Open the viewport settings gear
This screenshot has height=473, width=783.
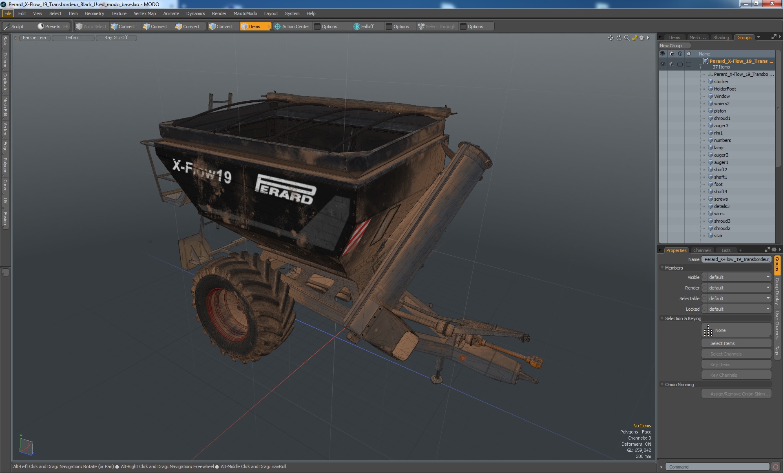tap(641, 38)
